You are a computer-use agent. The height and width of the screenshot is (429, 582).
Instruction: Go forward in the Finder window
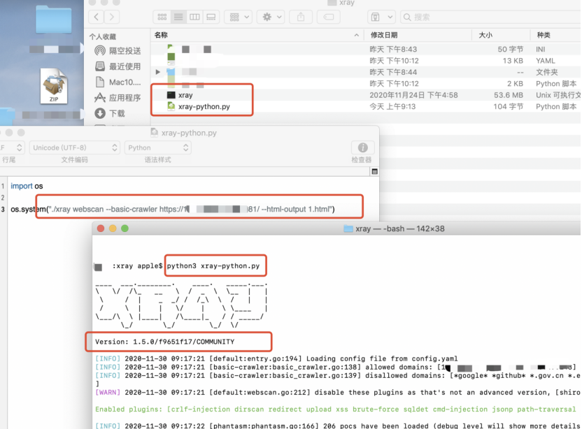click(x=112, y=17)
